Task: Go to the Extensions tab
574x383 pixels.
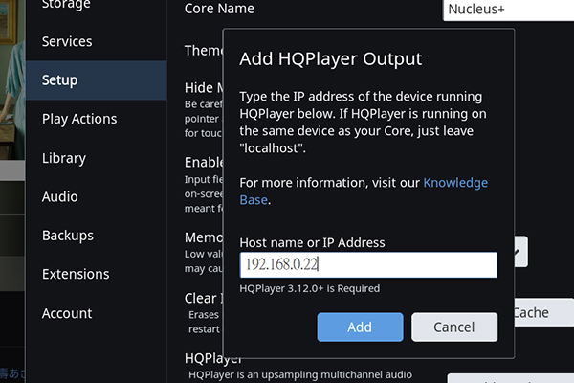Action: [x=74, y=274]
